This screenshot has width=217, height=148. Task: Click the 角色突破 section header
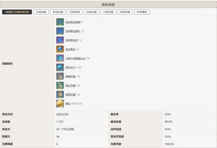(x=109, y=4)
